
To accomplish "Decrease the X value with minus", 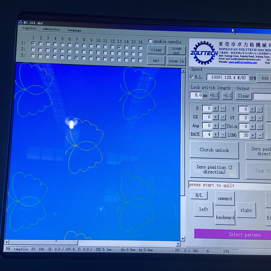I will point(223,109).
